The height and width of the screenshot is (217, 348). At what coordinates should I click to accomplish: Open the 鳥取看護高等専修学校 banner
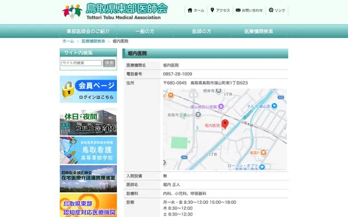coord(88,150)
